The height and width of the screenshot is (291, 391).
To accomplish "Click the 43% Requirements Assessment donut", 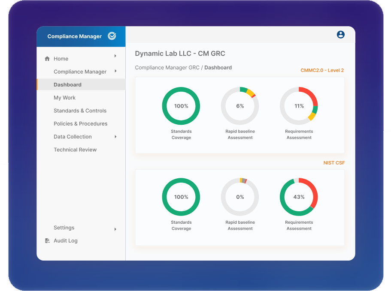I will click(x=299, y=197).
